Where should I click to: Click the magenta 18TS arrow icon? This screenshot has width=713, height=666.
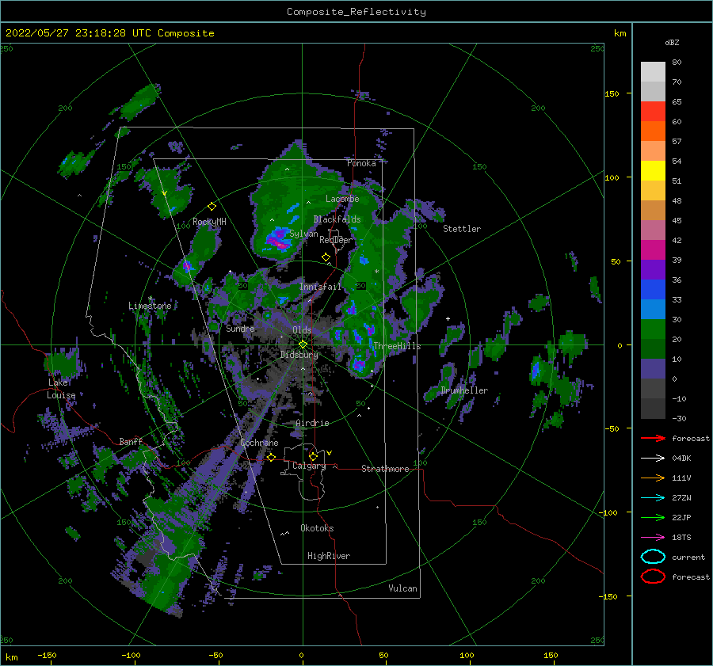click(653, 538)
